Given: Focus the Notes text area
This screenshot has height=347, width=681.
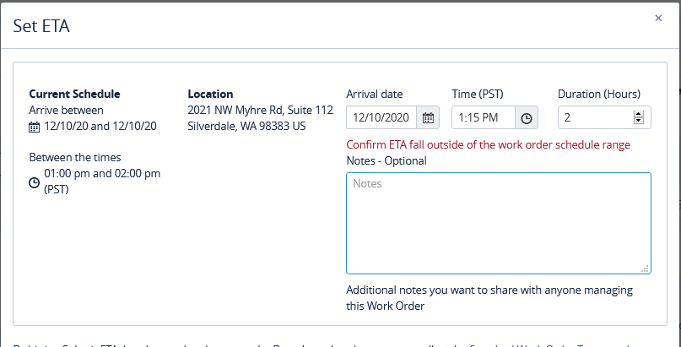Looking at the screenshot, I should click(499, 223).
